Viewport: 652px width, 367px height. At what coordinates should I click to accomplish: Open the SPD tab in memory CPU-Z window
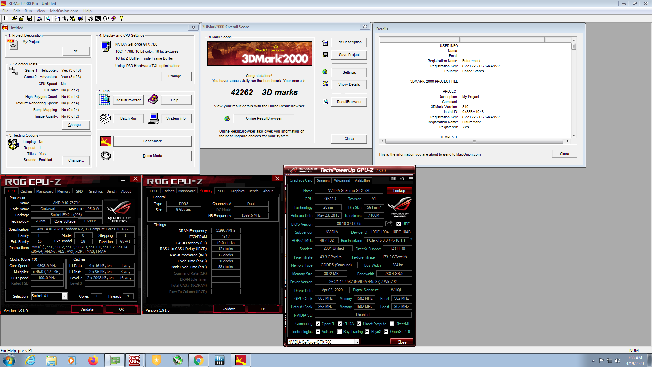[x=221, y=191]
